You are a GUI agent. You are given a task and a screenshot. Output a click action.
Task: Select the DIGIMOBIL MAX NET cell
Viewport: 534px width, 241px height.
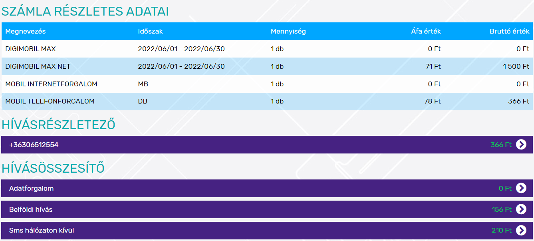coord(38,66)
